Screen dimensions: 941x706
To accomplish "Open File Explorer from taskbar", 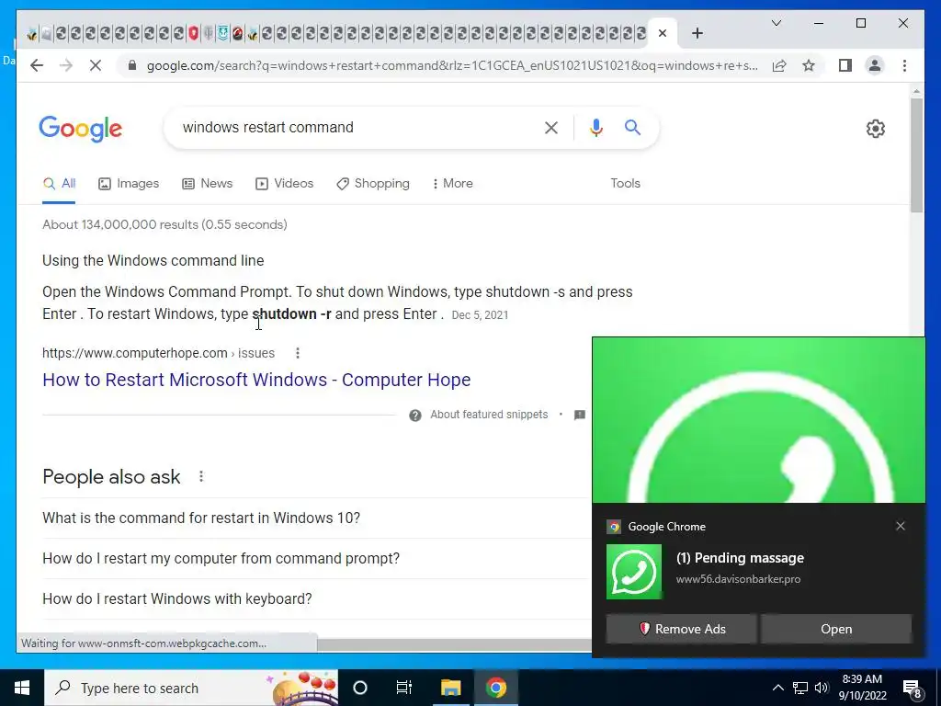I will tap(450, 688).
